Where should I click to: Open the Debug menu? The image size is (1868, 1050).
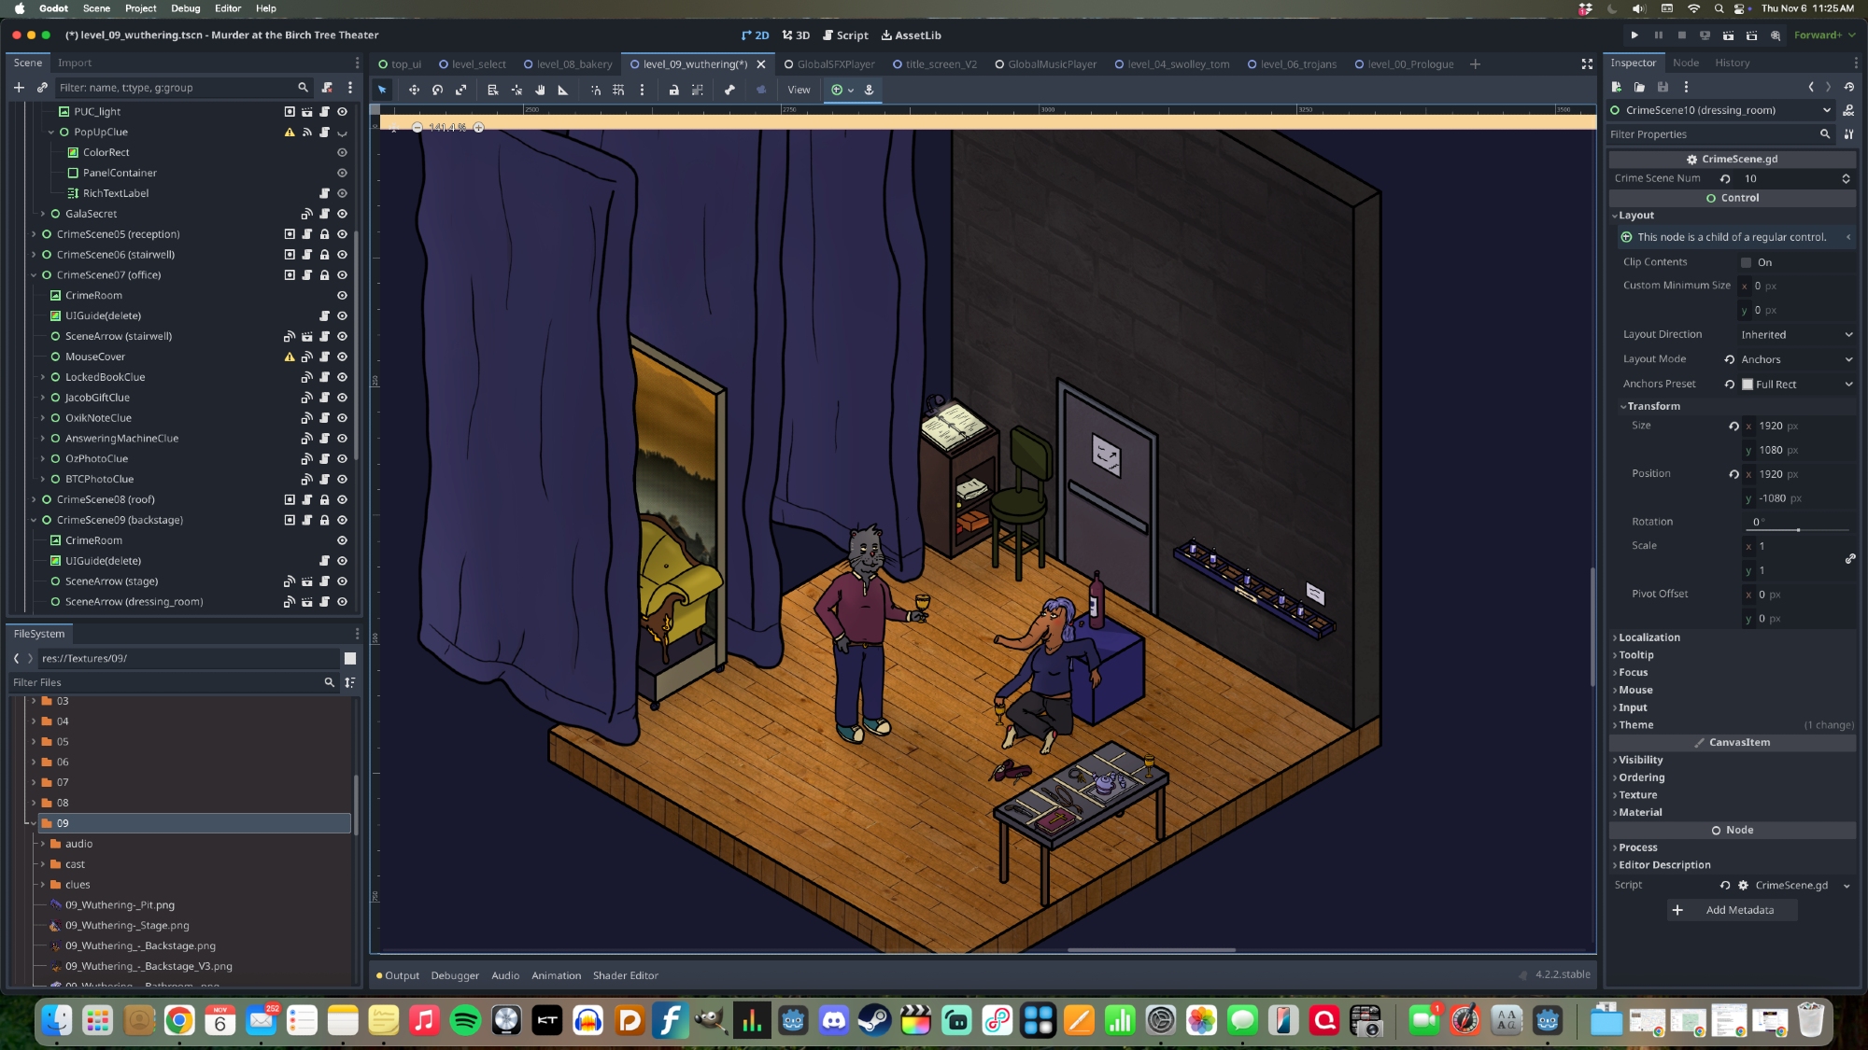(x=185, y=8)
